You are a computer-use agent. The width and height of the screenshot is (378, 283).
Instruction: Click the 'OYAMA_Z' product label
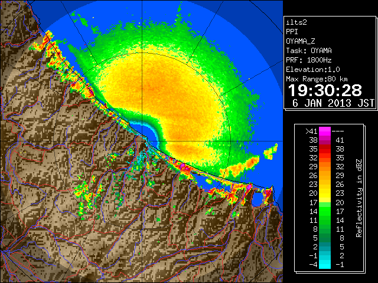pyautogui.click(x=301, y=41)
